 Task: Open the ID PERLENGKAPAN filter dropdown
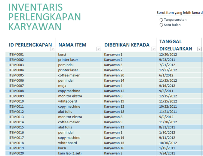click(53, 49)
